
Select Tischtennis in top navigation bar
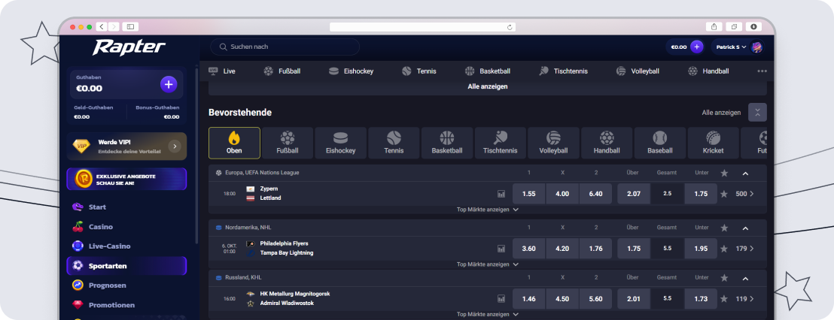[x=563, y=71]
